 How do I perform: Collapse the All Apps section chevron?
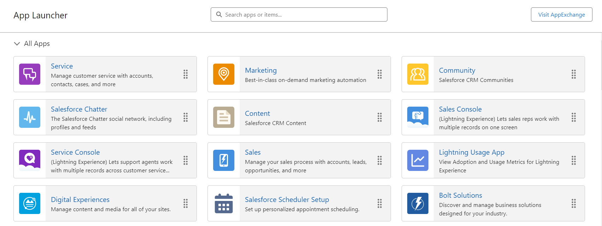pos(17,44)
